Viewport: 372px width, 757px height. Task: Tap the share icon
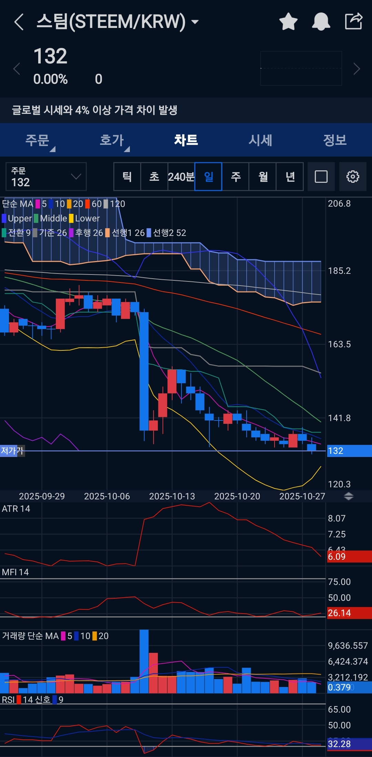pos(354,21)
